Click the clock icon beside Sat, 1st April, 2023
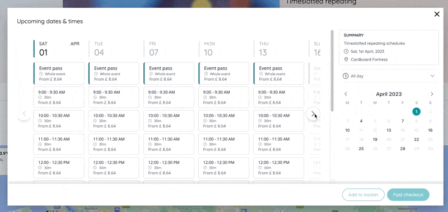The width and height of the screenshot is (448, 212). 346,52
